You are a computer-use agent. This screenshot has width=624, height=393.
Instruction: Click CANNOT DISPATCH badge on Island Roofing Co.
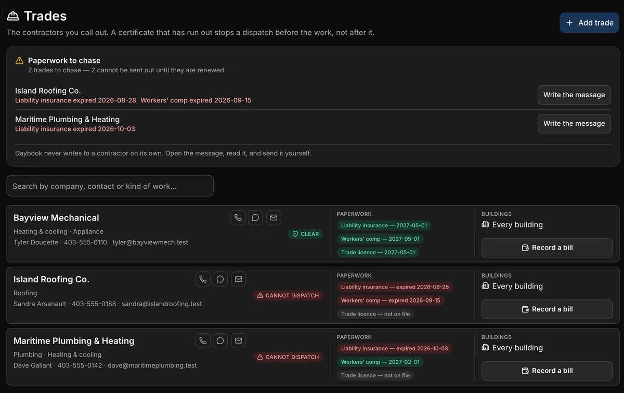tap(288, 295)
